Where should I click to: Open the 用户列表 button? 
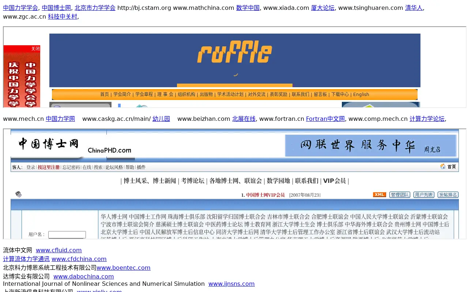pos(424,195)
